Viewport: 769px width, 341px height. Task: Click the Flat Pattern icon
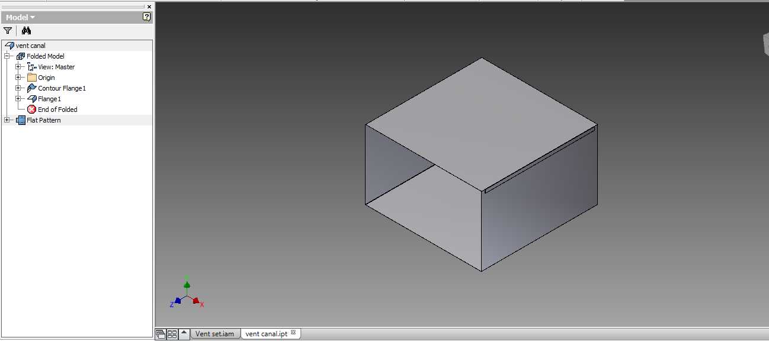(x=21, y=120)
